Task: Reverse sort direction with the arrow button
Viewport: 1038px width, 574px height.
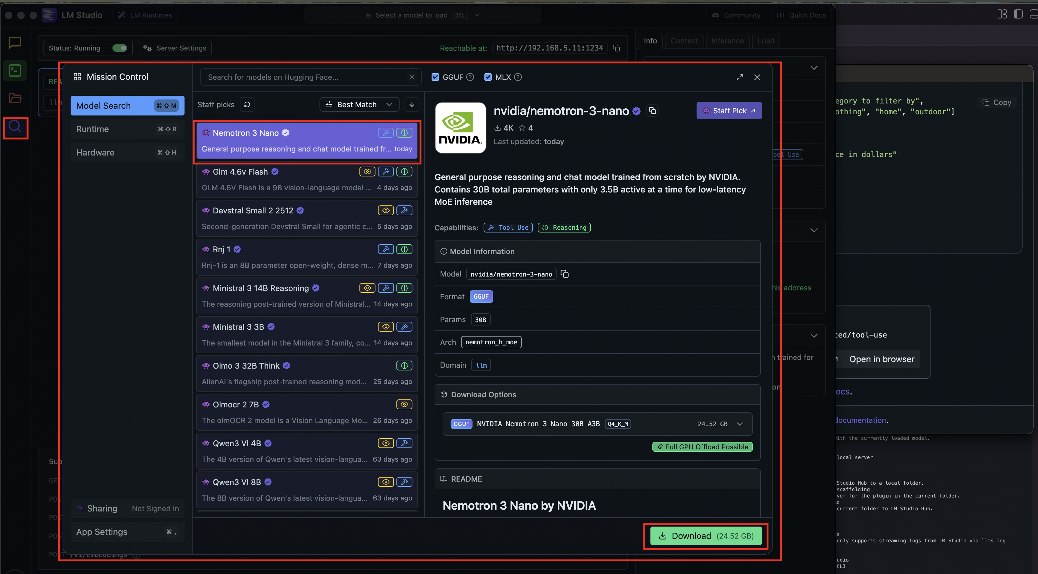Action: 412,104
